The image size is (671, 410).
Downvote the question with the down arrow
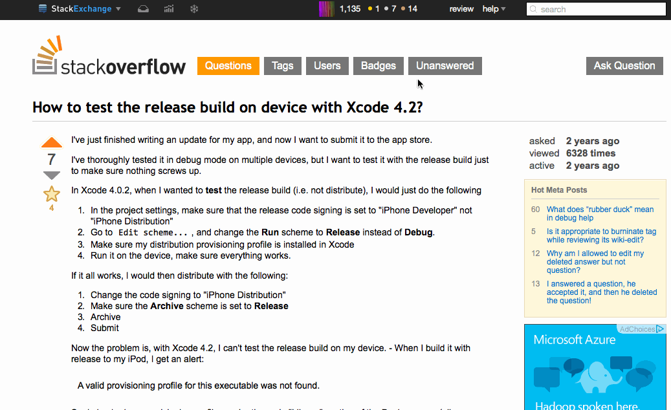51,175
